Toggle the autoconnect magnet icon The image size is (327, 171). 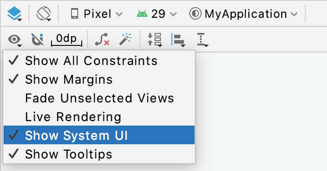pos(37,39)
